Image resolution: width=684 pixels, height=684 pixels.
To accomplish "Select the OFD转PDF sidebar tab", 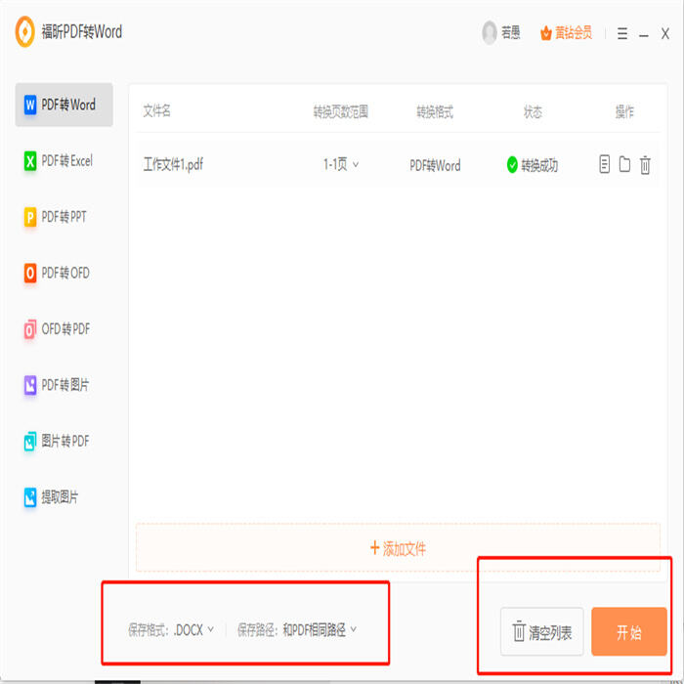I will coord(64,329).
